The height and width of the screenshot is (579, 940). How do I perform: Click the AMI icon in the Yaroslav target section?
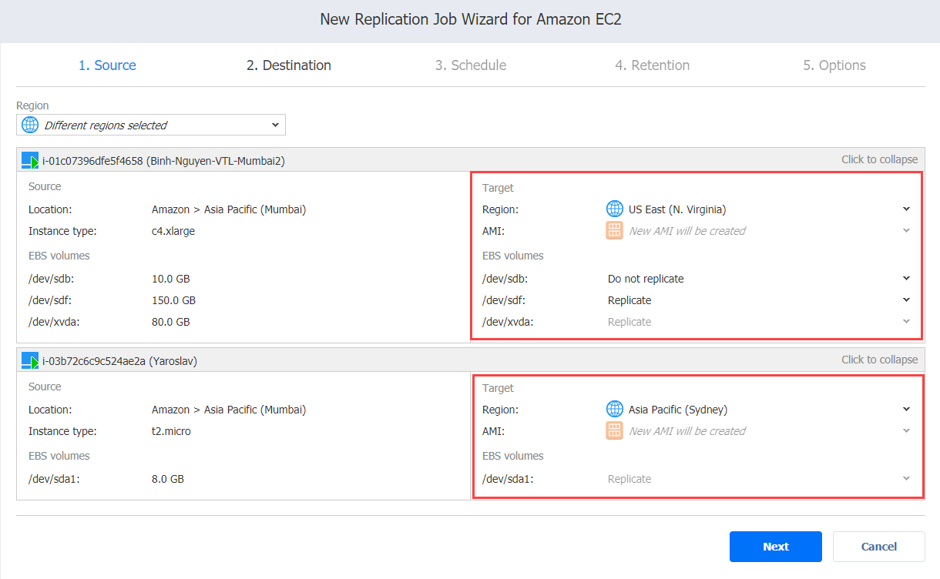point(614,430)
